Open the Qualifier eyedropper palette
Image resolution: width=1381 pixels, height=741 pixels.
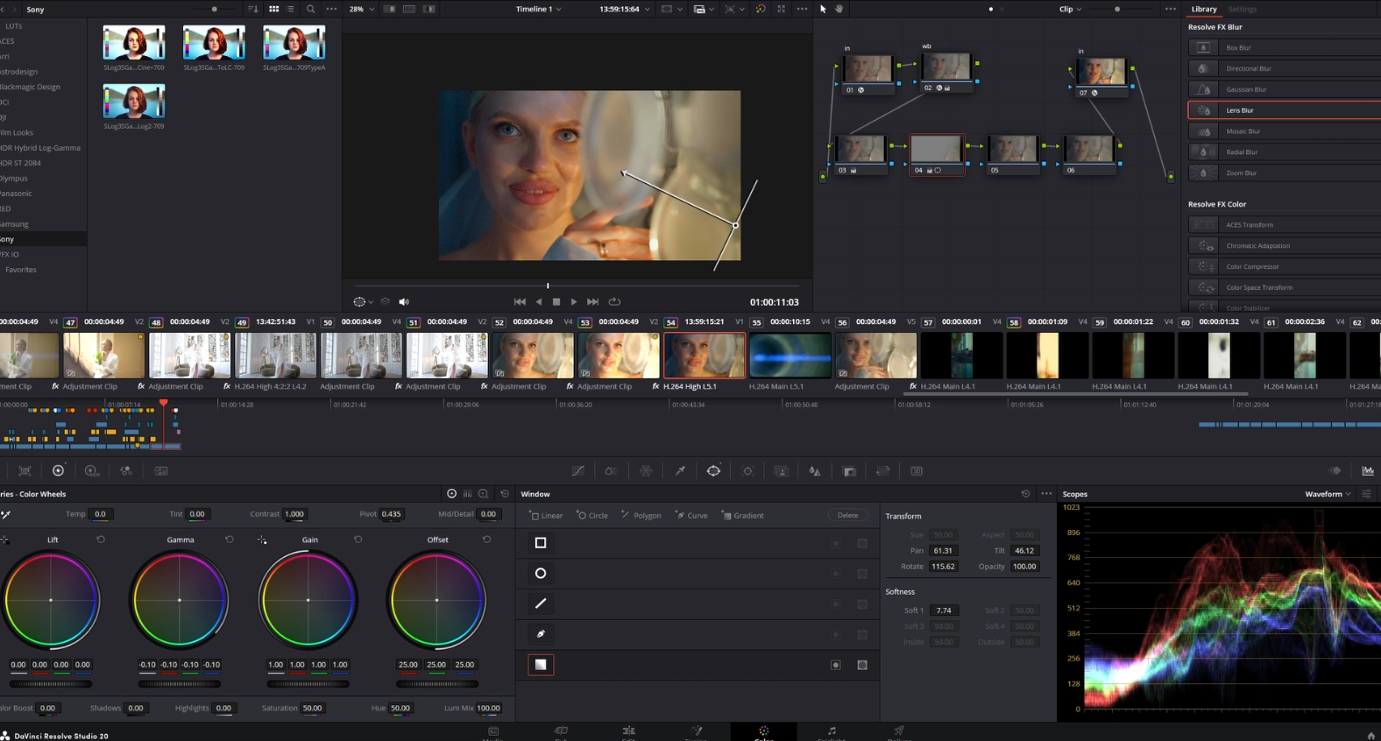pyautogui.click(x=680, y=471)
